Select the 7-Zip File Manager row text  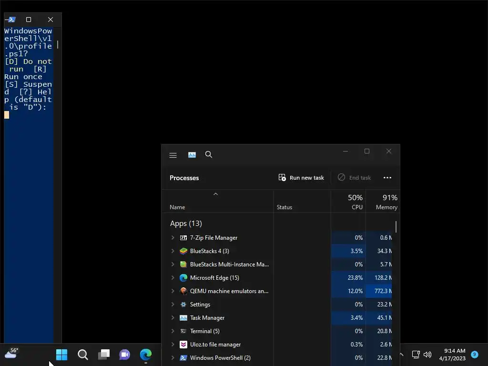pos(213,238)
